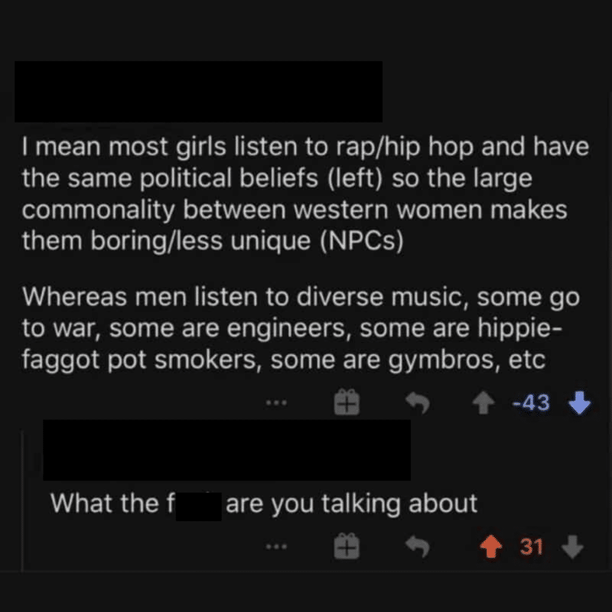
Task: Give an award to the -43 comment
Action: (x=347, y=402)
